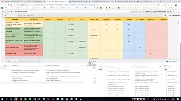Open Windows Start menu
This screenshot has width=181, height=101.
click(2, 99)
